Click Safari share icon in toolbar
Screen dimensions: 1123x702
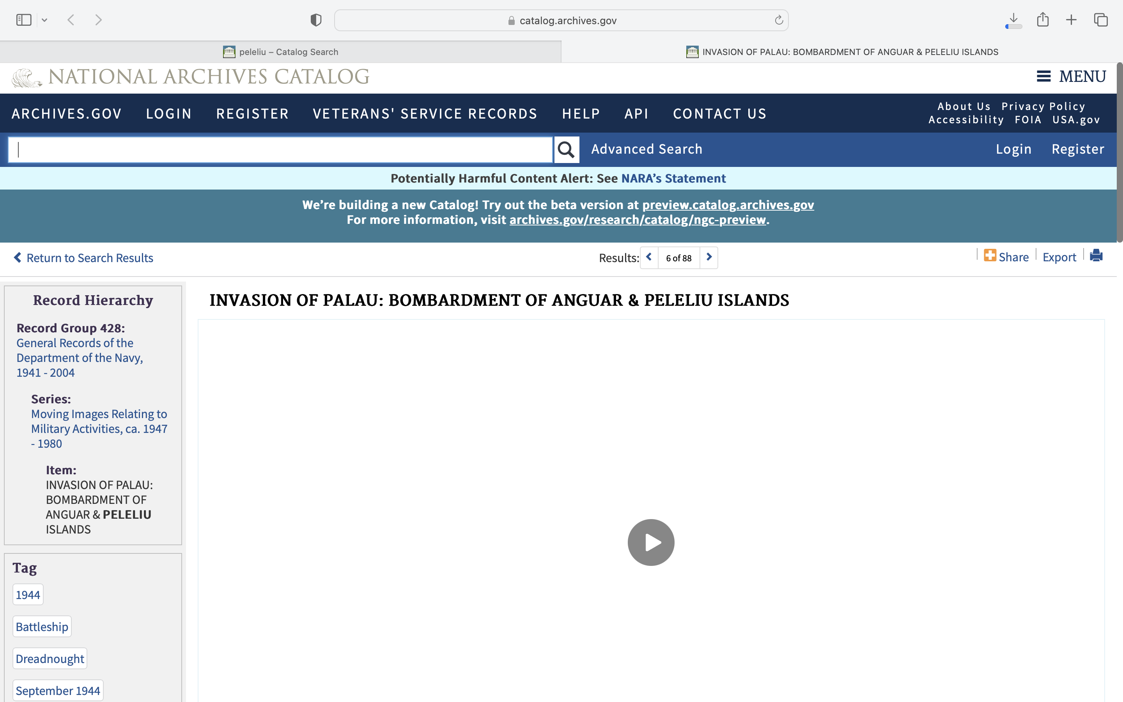pos(1043,20)
